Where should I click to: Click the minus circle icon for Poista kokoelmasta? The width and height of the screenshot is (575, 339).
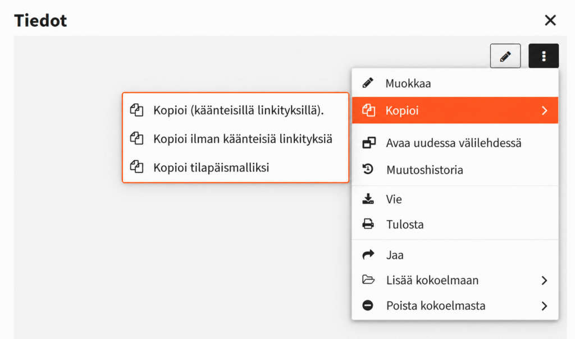(x=368, y=305)
